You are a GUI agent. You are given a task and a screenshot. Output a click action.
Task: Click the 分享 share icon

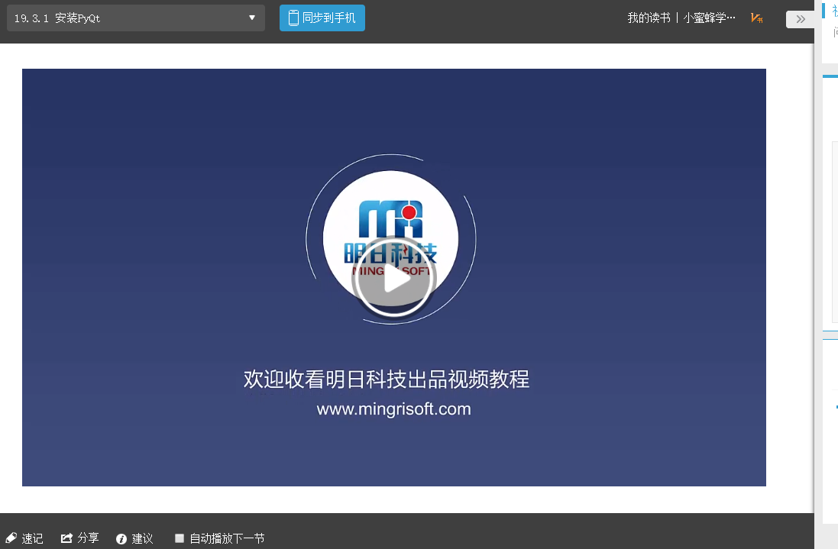(x=66, y=538)
